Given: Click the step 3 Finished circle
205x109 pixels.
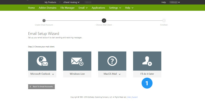Looking at the screenshot, I should click(164, 20).
